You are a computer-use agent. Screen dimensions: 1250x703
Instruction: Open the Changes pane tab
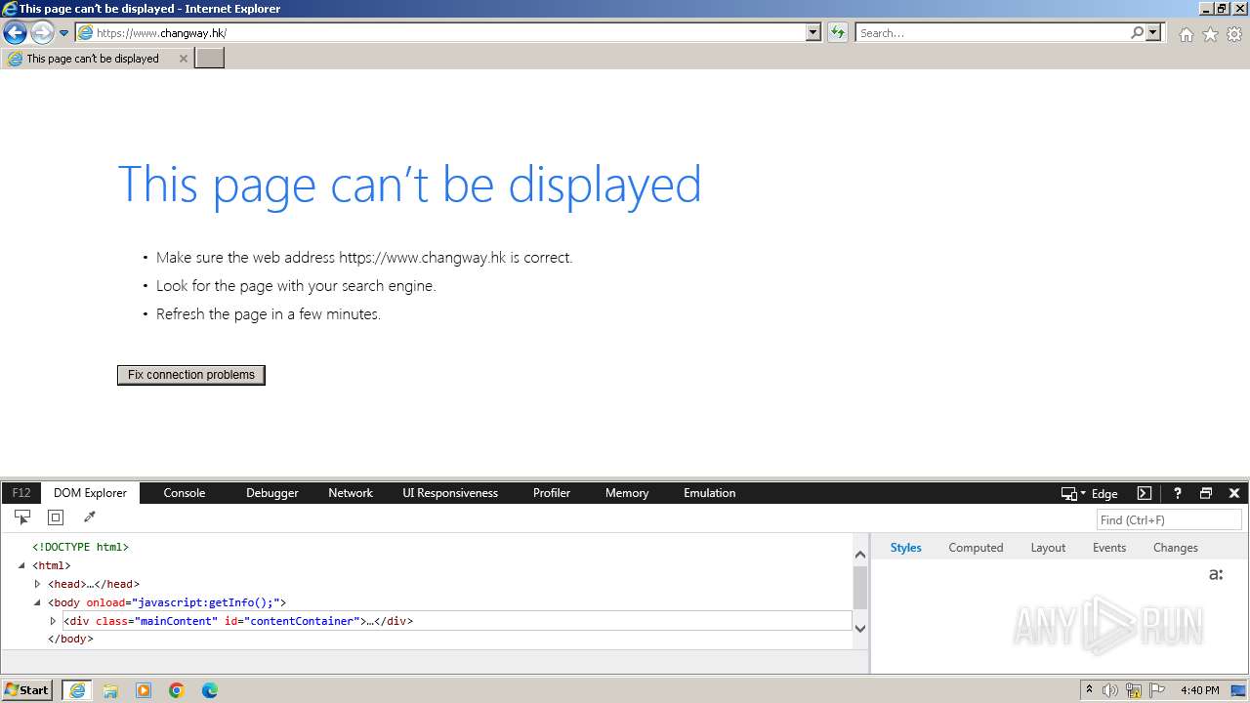tap(1175, 548)
